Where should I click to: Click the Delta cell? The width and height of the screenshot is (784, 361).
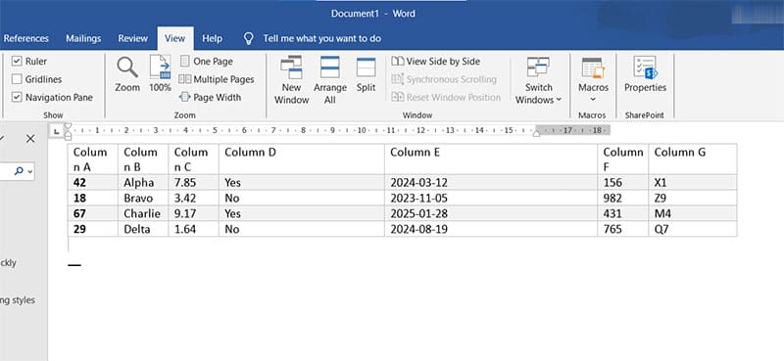point(143,229)
